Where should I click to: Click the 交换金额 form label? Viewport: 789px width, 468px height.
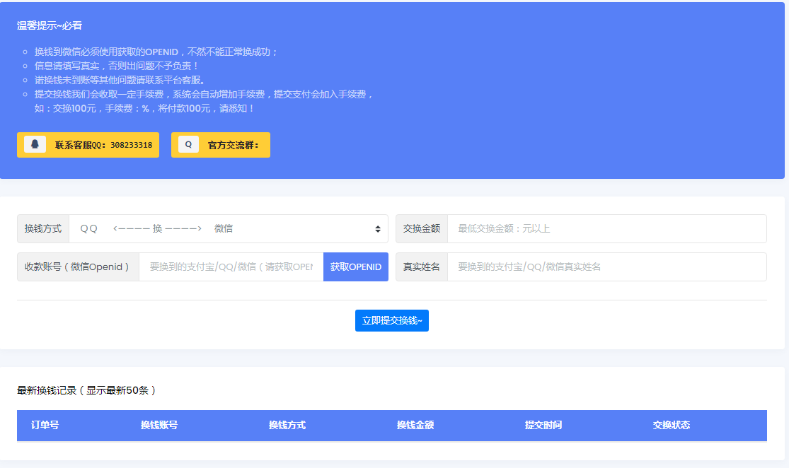pyautogui.click(x=422, y=229)
